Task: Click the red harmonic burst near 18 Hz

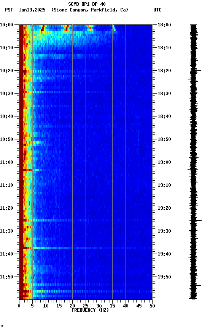Action: pos(67,28)
